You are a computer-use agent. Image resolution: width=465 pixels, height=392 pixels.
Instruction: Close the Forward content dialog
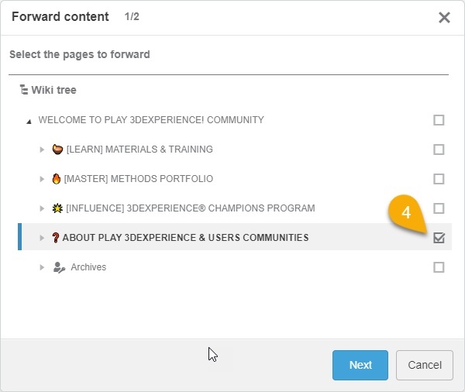pos(444,17)
